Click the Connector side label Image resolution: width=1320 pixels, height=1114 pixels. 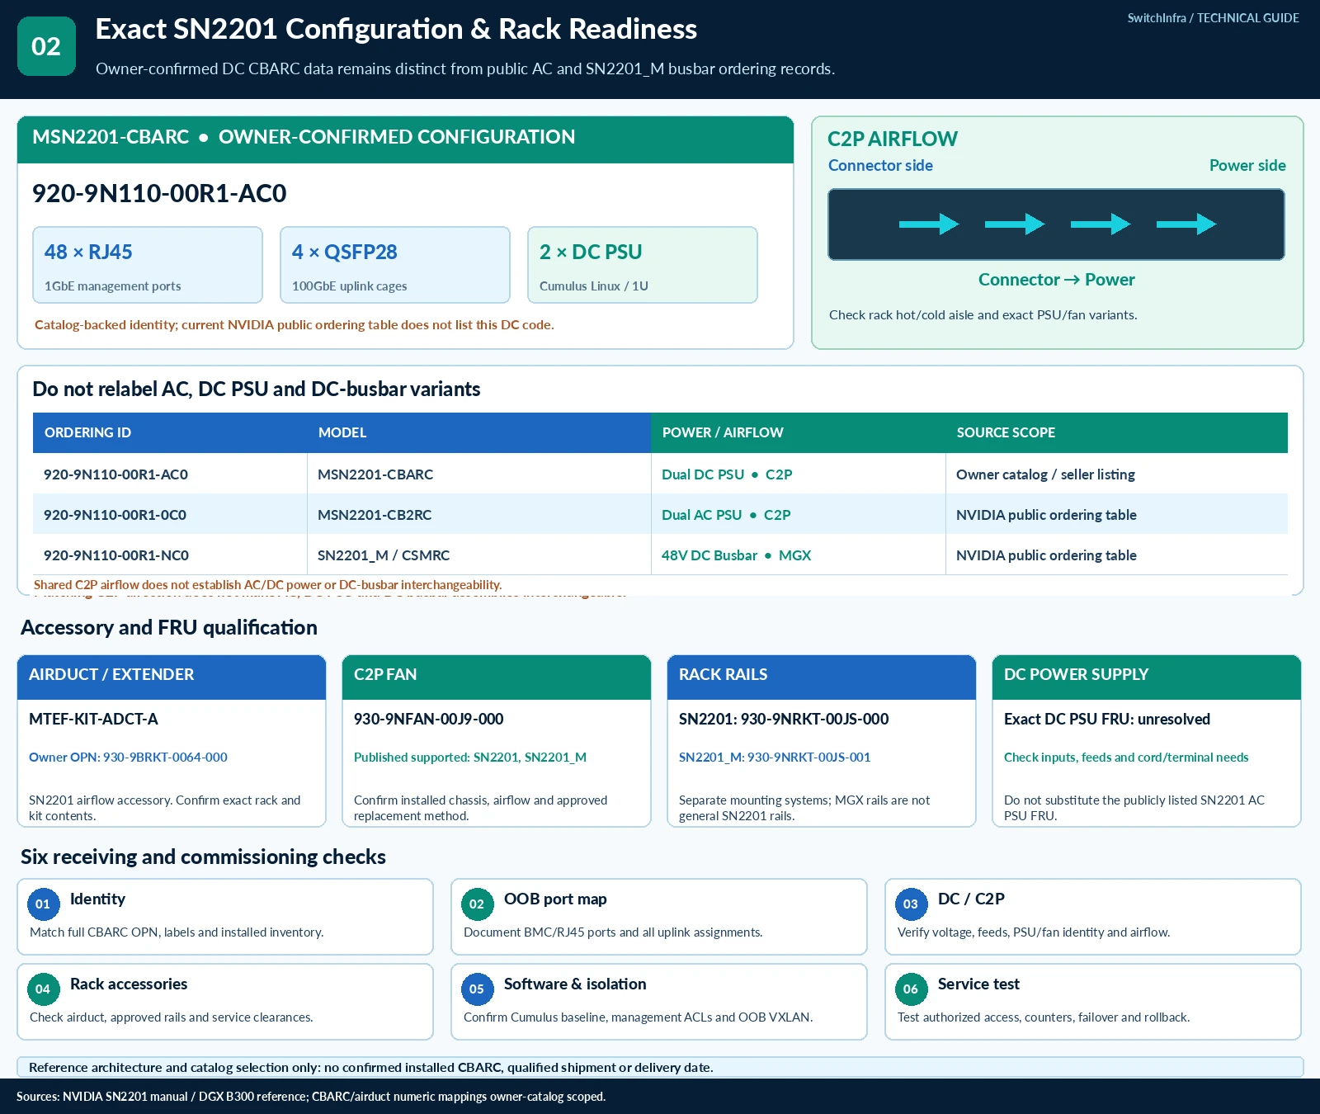point(880,165)
